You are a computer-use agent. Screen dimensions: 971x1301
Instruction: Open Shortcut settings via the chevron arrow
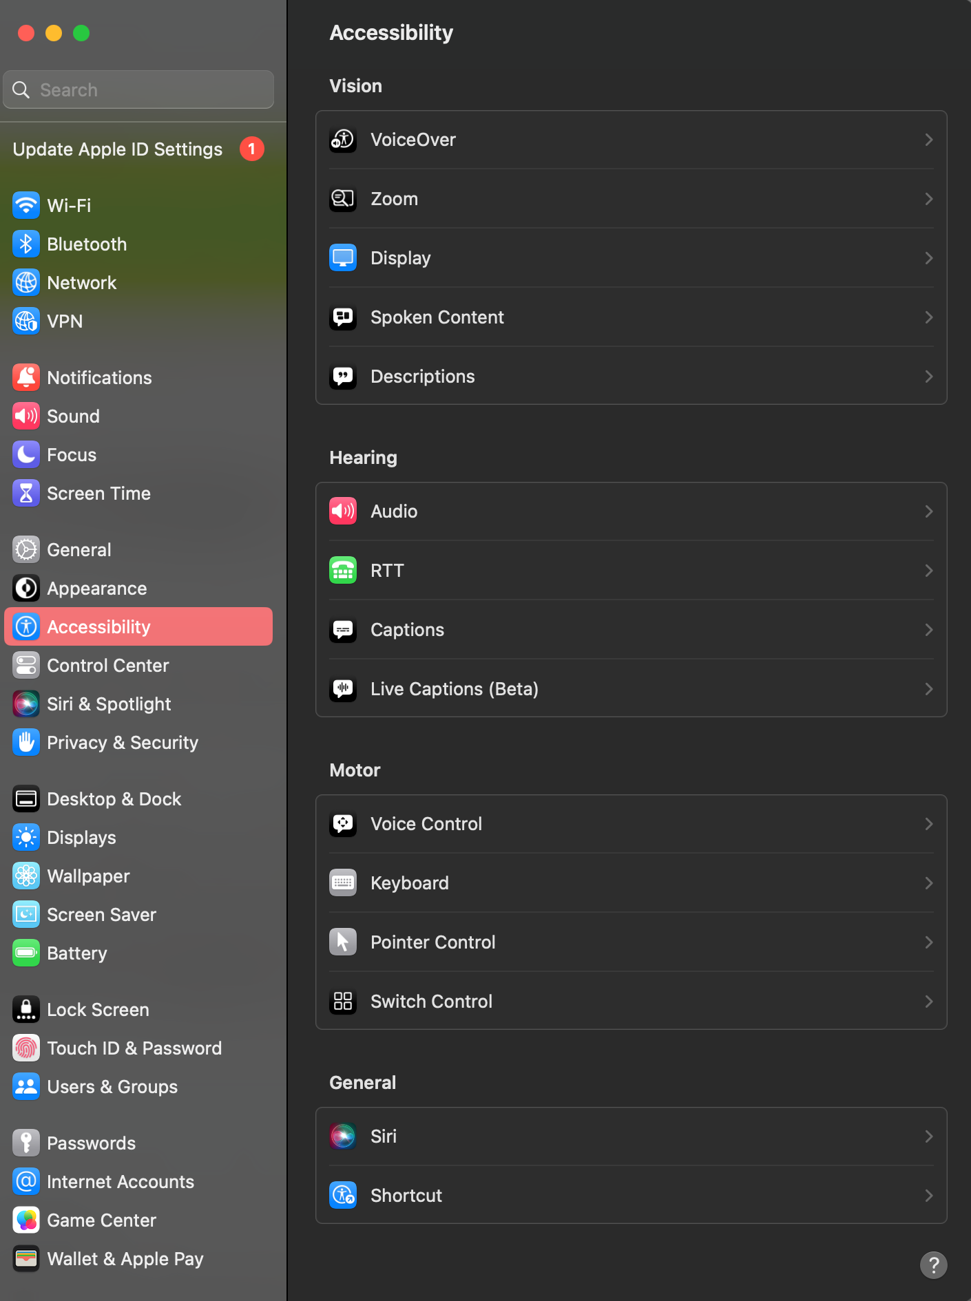pyautogui.click(x=929, y=1196)
